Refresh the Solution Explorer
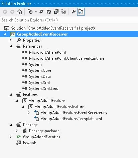The image size is (138, 158). tap(49, 12)
